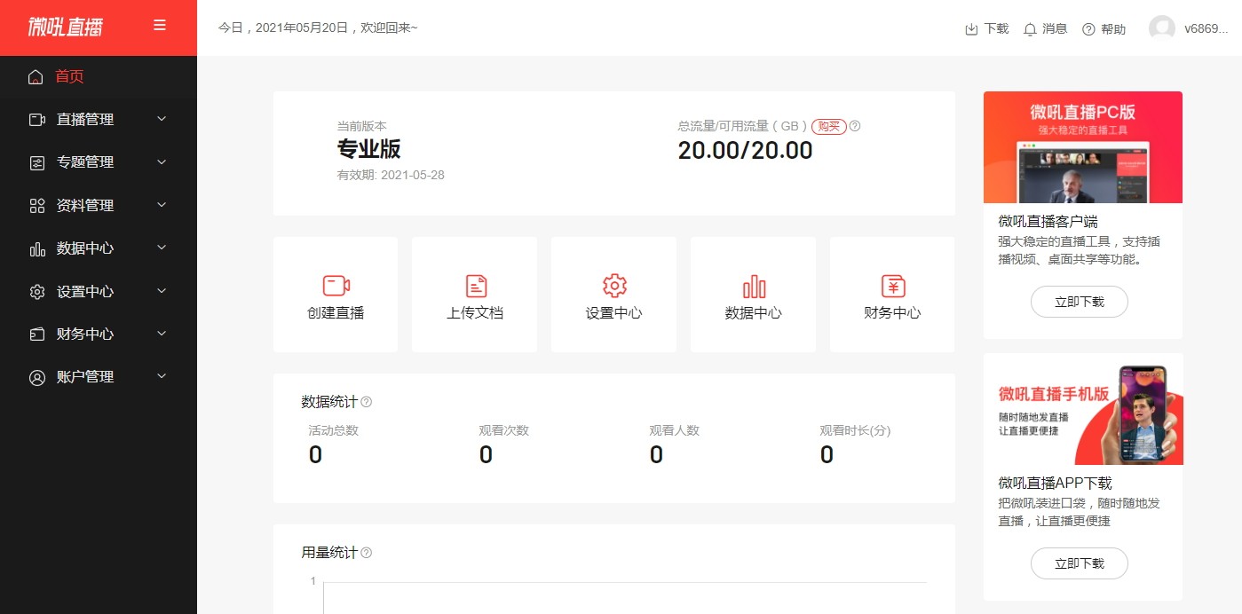The width and height of the screenshot is (1242, 614).
Task: Click the 微吼直播PC版 banner image
Action: [x=1083, y=147]
